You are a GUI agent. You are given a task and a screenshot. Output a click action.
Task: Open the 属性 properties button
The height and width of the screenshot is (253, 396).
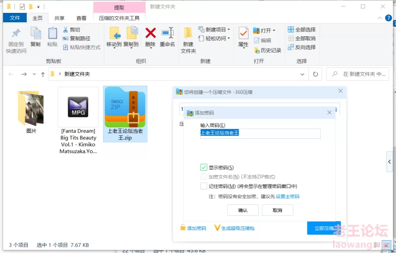(243, 37)
